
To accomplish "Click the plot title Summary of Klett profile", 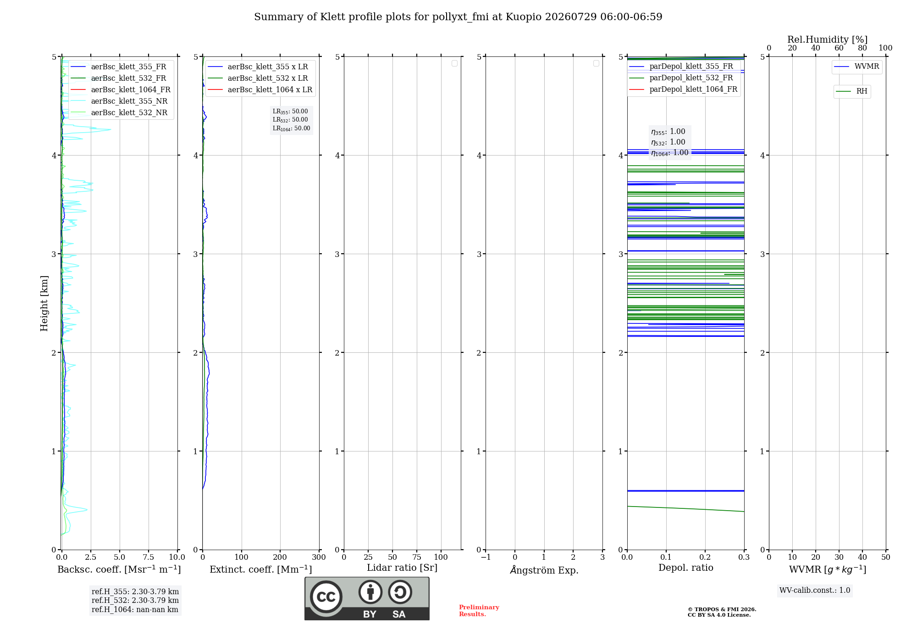I will click(458, 17).
